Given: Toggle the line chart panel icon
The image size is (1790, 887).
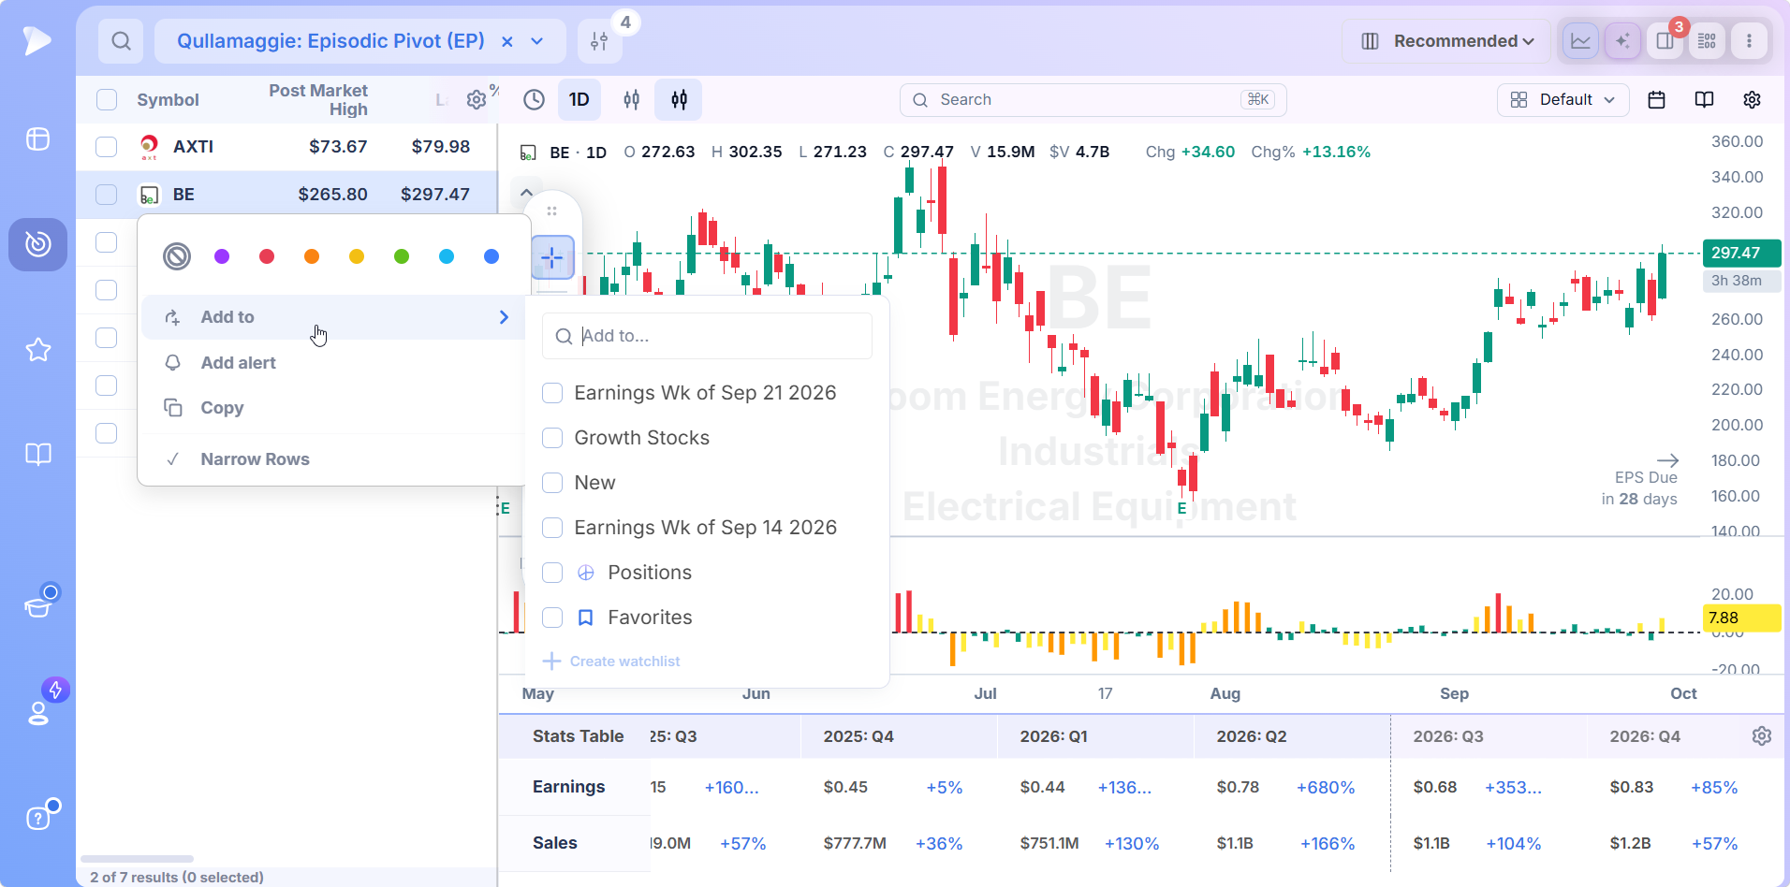Looking at the screenshot, I should tap(1580, 41).
